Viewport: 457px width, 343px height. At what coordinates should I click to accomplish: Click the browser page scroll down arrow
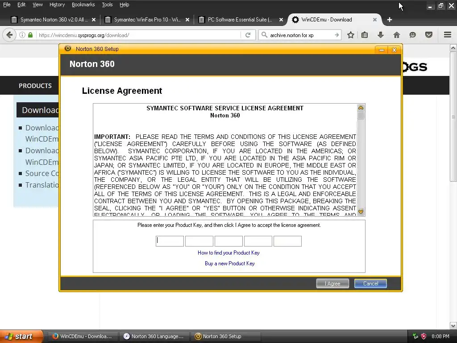(453, 326)
